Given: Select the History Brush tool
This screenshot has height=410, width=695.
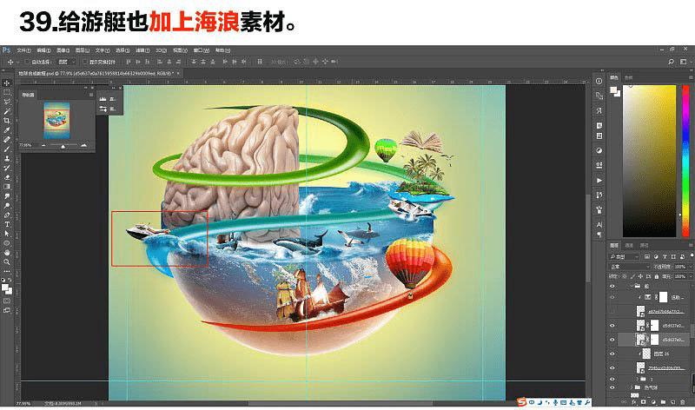Looking at the screenshot, I should pyautogui.click(x=7, y=168).
